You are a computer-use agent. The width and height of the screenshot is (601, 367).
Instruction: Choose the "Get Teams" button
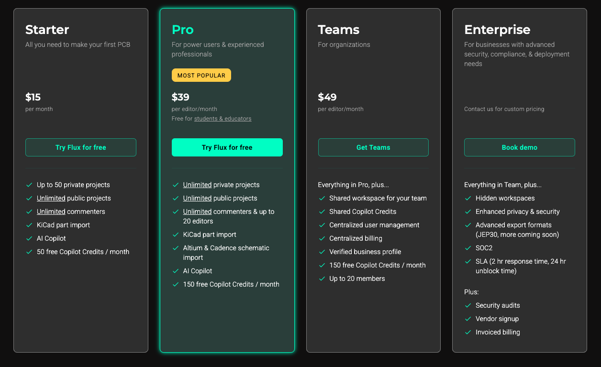tap(373, 147)
